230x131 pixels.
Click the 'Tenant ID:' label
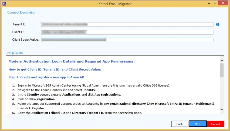click(19, 24)
